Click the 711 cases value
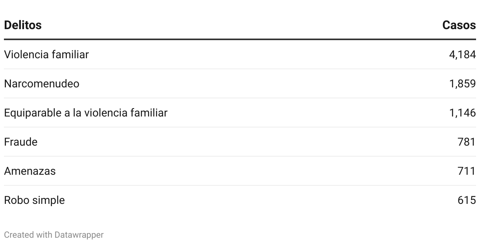The height and width of the screenshot is (244, 480). click(x=467, y=171)
